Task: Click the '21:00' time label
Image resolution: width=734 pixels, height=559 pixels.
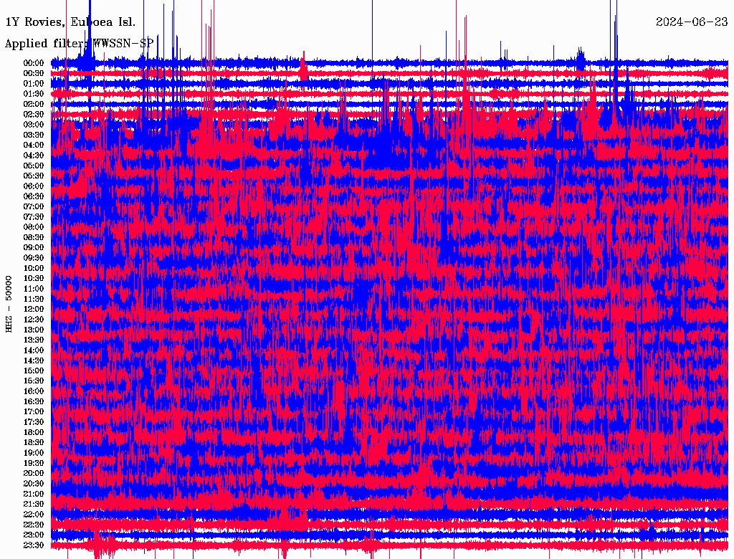Action: [34, 494]
